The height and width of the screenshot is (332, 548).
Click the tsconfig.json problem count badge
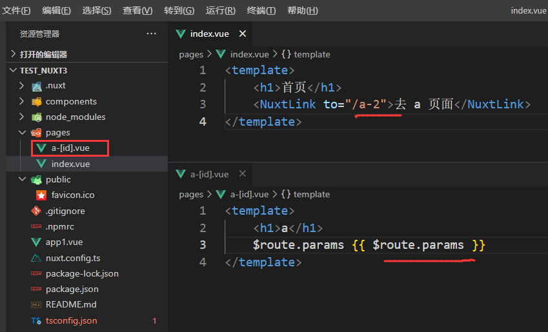click(x=154, y=320)
